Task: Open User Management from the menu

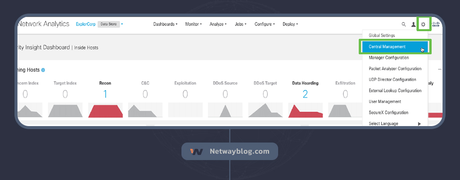Action: coord(385,102)
